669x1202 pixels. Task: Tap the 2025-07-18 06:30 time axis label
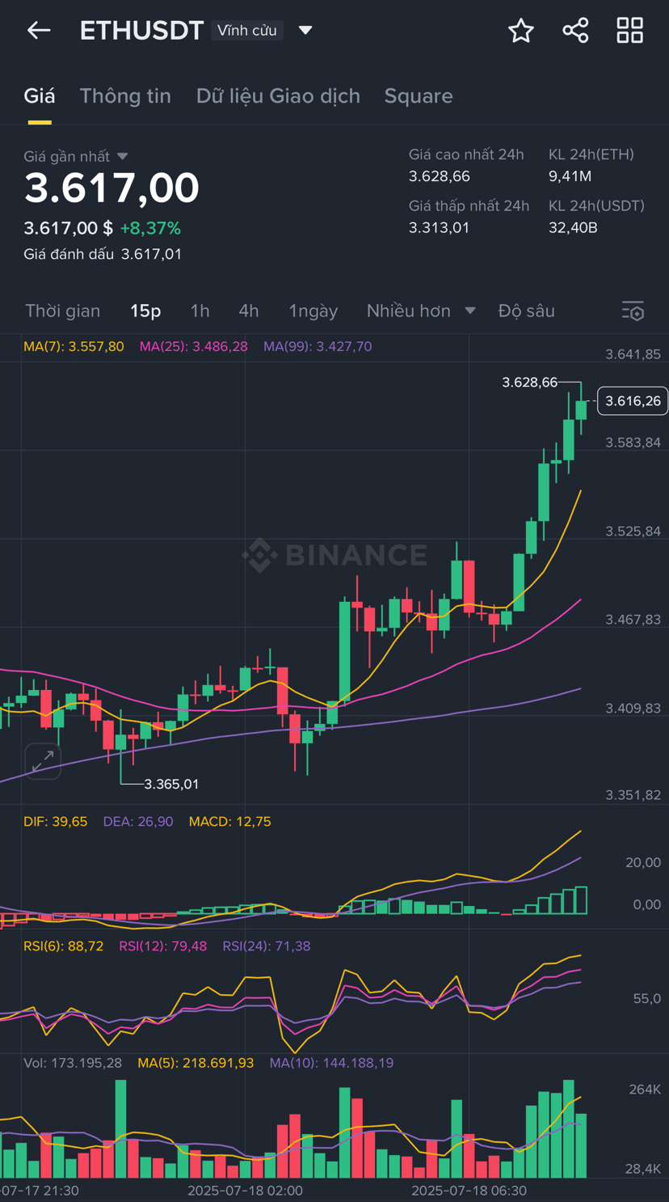point(469,1191)
